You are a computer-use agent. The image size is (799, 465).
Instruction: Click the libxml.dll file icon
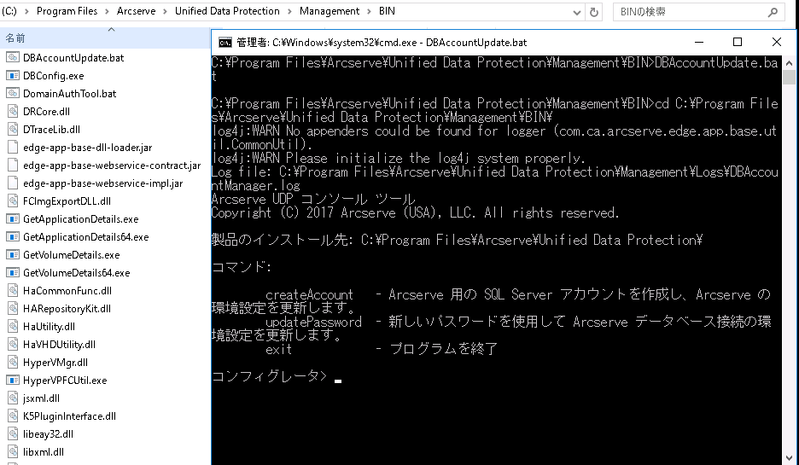(x=13, y=451)
